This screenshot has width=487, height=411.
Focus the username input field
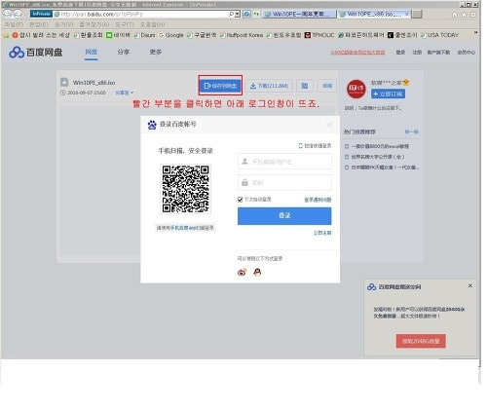[284, 162]
